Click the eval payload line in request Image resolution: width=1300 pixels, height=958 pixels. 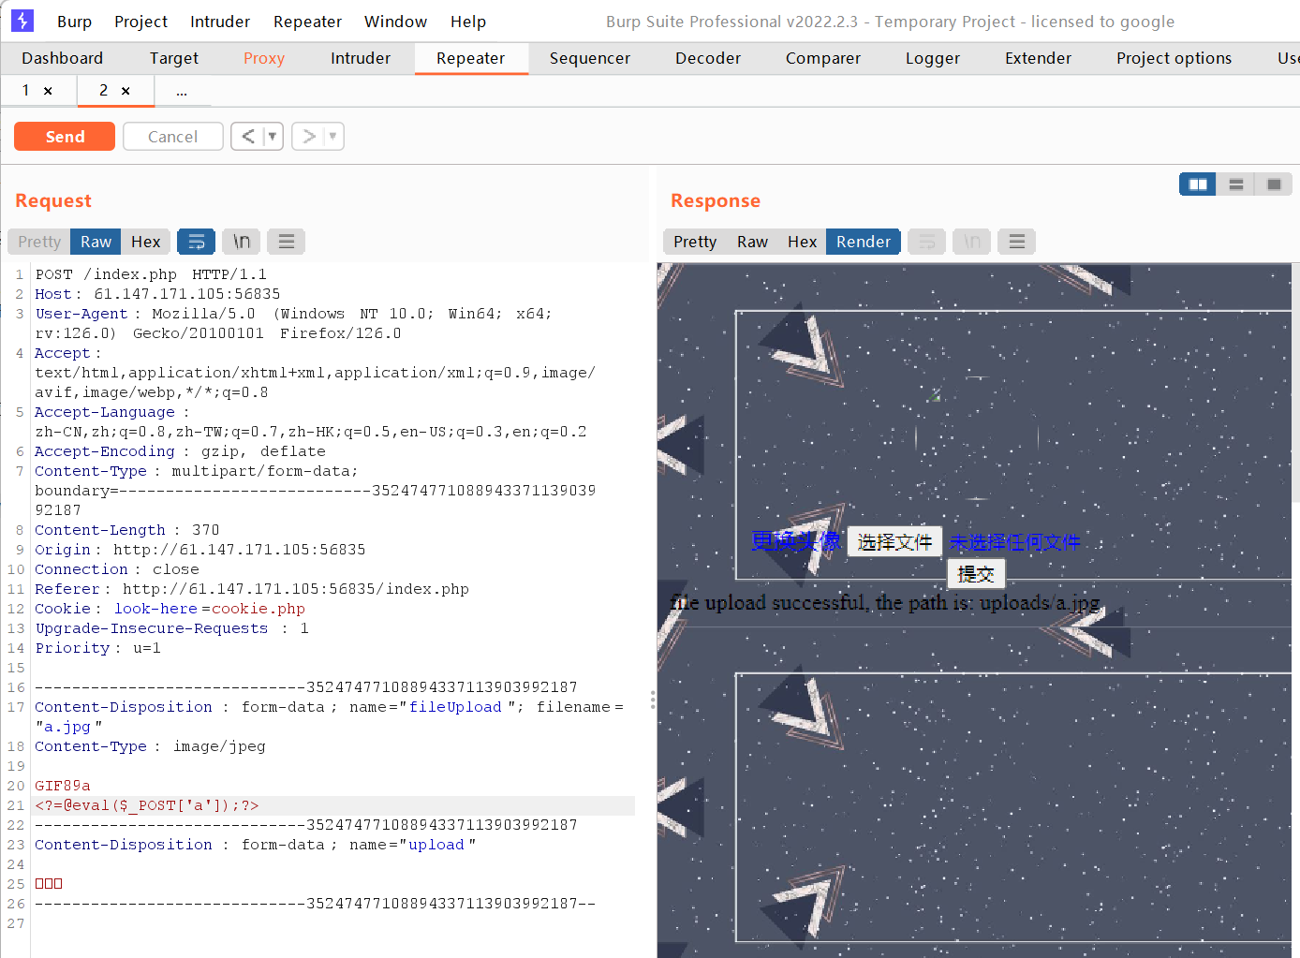click(x=147, y=805)
